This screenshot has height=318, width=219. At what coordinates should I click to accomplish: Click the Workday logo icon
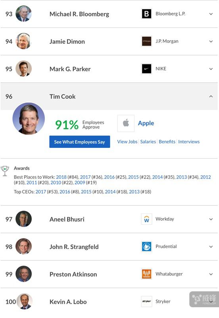point(146,219)
